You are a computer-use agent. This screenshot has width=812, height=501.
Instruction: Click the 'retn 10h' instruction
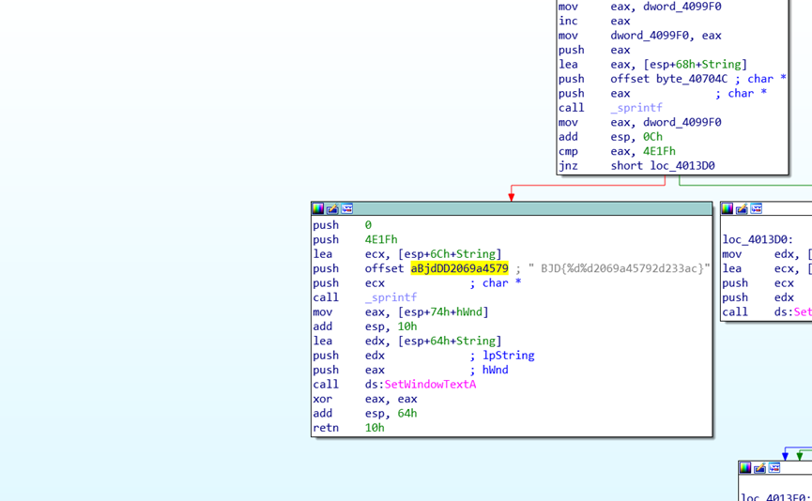348,428
